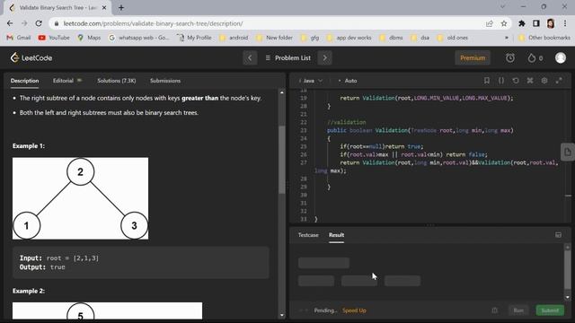The height and width of the screenshot is (323, 575).
Task: Expand the dbms bookmarks folder
Action: 392,38
